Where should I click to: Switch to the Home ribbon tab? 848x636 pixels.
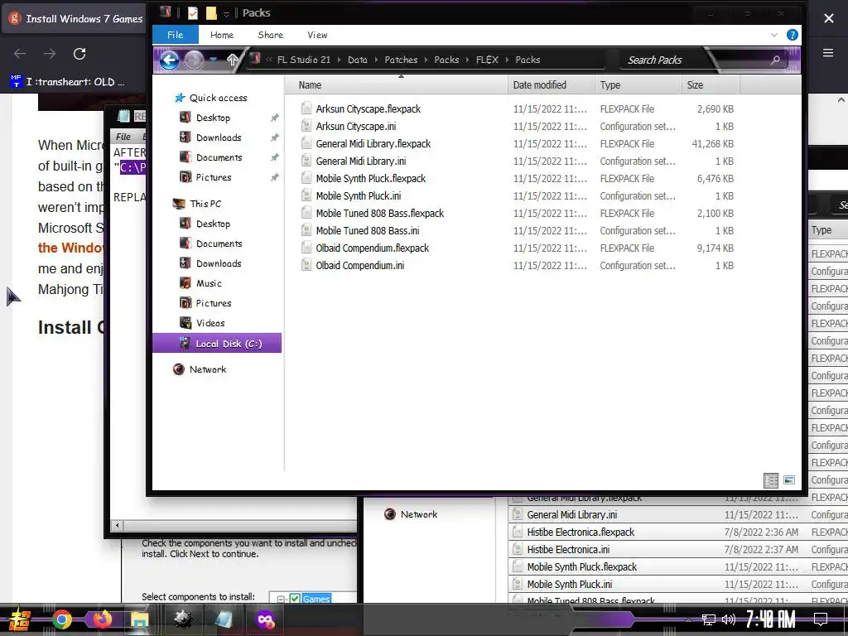point(222,35)
